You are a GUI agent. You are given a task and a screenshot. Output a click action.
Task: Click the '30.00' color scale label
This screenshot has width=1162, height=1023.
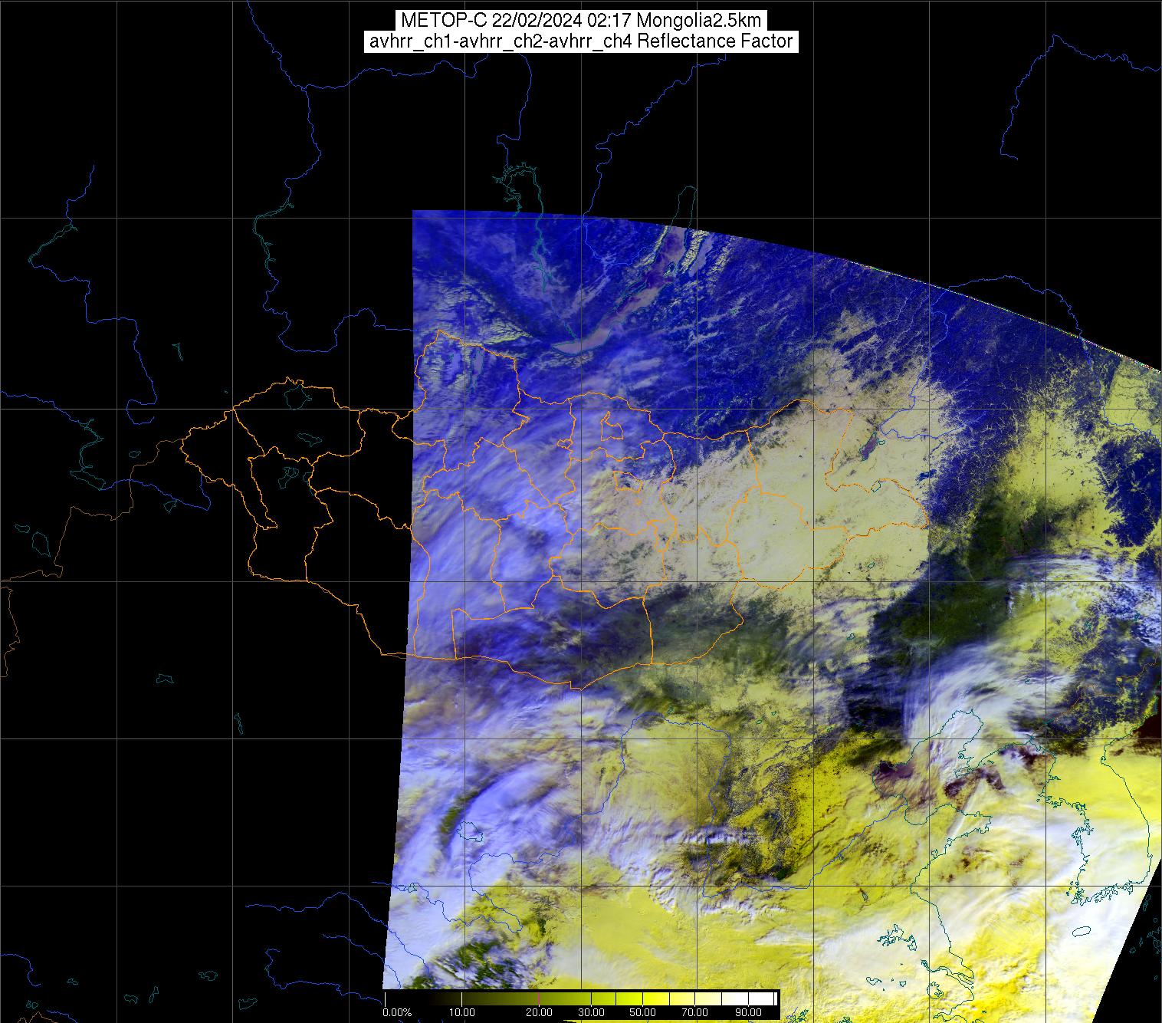[x=591, y=1012]
